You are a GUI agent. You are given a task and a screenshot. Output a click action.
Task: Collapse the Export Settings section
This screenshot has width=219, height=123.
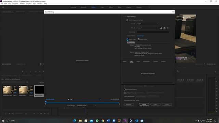[125, 17]
